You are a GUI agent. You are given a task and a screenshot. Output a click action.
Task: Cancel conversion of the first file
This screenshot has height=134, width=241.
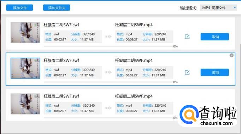click(215, 37)
